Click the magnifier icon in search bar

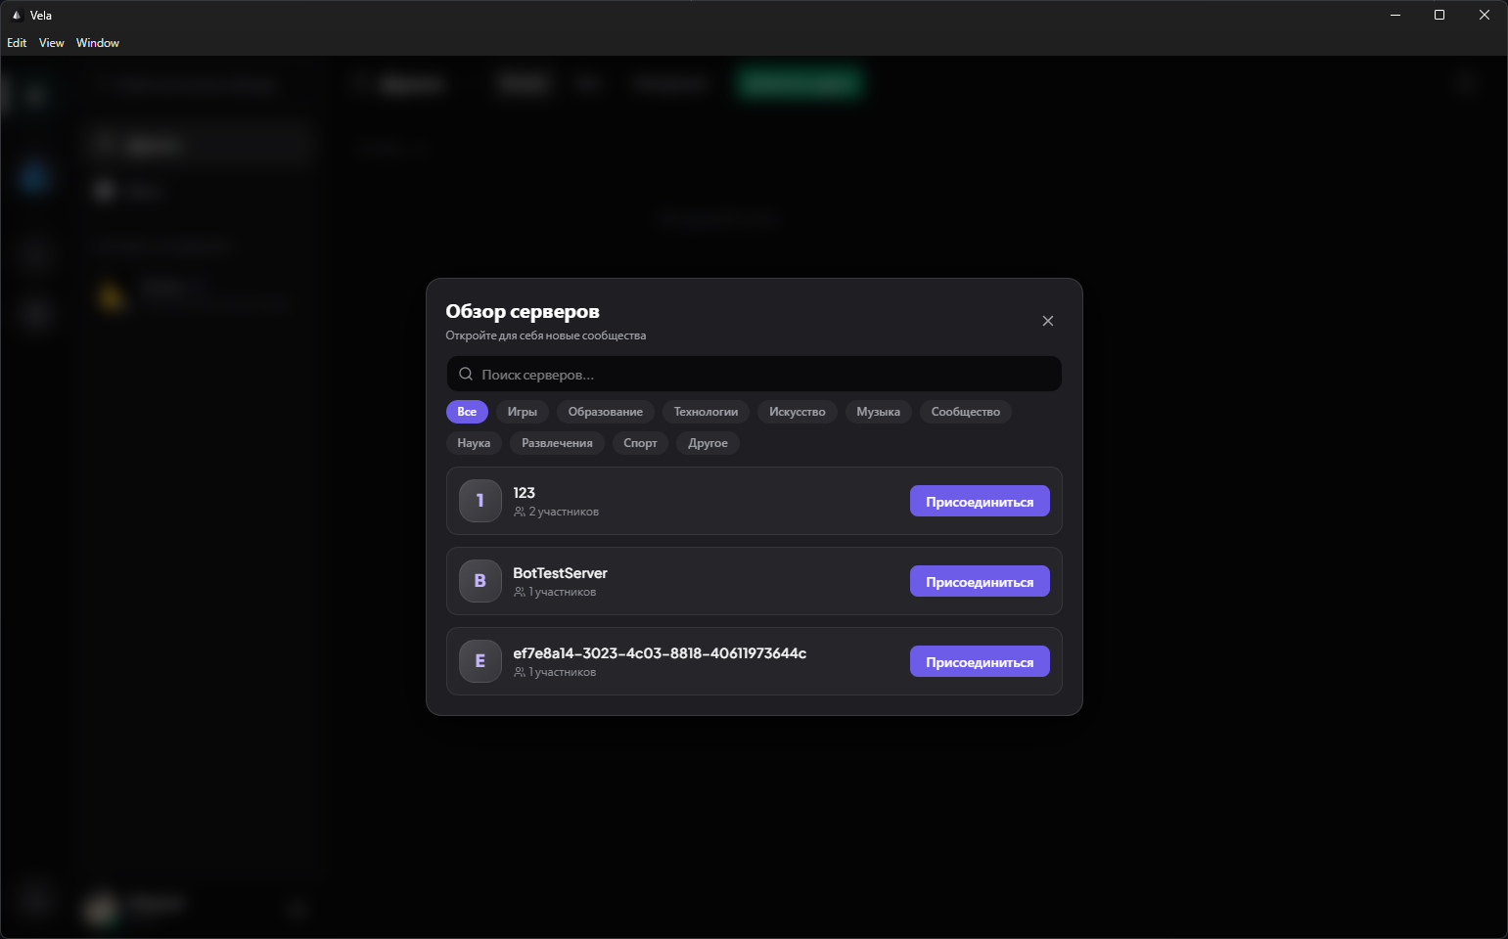pos(466,375)
